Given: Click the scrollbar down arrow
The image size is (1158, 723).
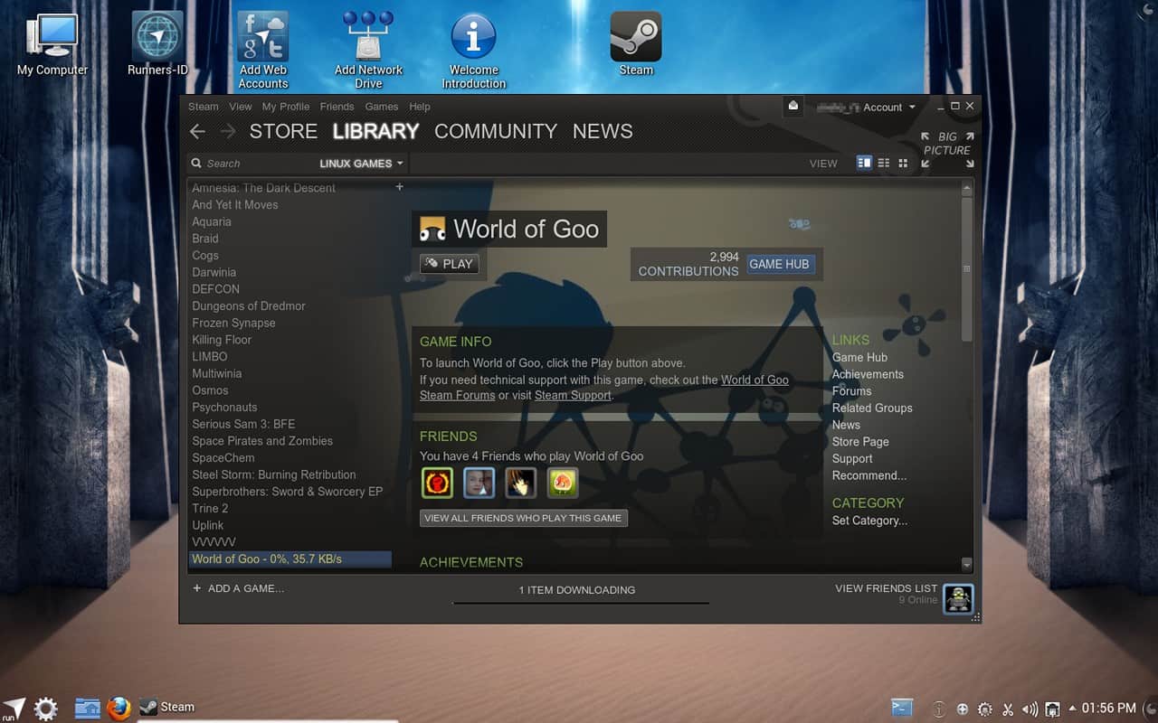Looking at the screenshot, I should [966, 564].
